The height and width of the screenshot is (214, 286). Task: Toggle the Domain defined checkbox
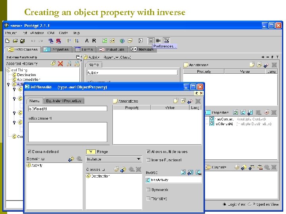29,151
